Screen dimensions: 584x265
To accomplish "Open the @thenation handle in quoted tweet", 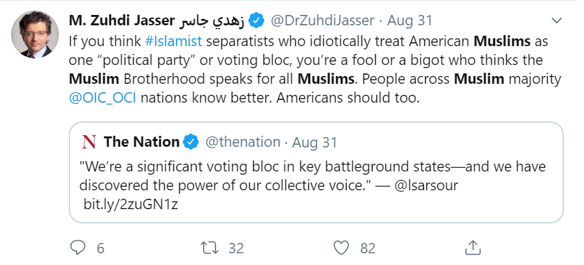I will 243,142.
